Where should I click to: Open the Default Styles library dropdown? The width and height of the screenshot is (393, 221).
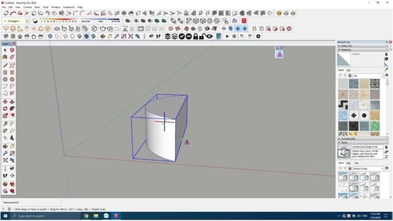click(368, 168)
